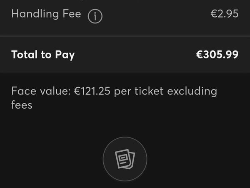Tap the tickets icon in the circle
Image resolution: width=250 pixels, height=188 pixels.
pos(125,159)
